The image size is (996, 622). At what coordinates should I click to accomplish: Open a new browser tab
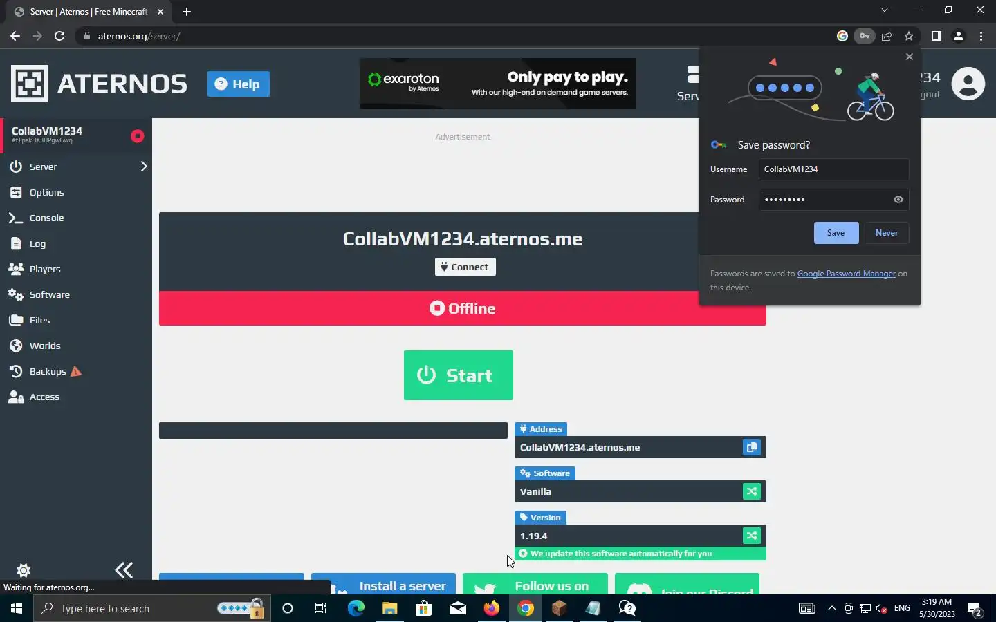point(186,12)
